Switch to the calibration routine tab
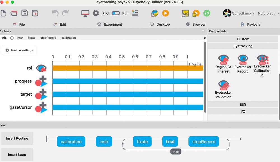Viewport: 280px width, 162px height. click(69, 38)
